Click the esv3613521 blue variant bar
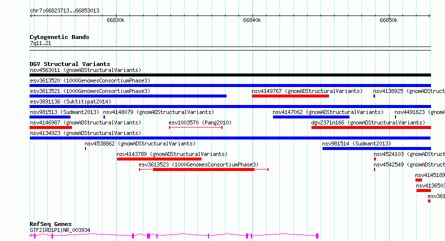The width and height of the screenshot is (445, 241). pyautogui.click(x=128, y=96)
